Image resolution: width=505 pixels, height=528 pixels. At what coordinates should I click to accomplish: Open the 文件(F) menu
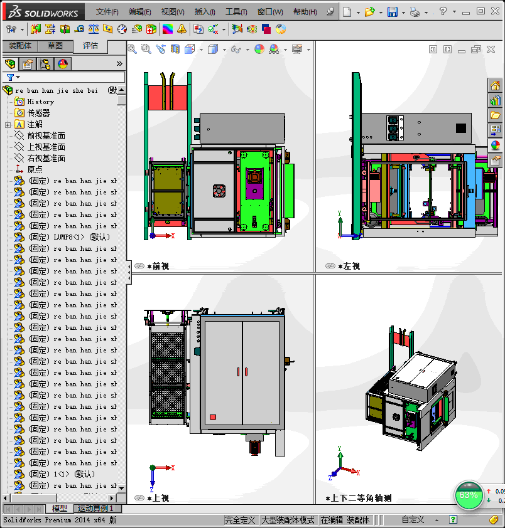(x=107, y=12)
